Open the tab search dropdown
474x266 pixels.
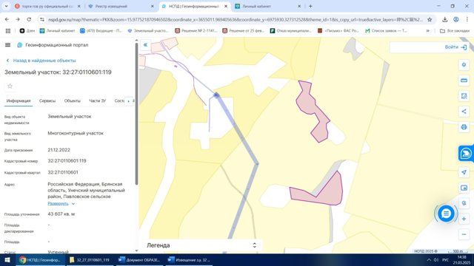[6, 7]
